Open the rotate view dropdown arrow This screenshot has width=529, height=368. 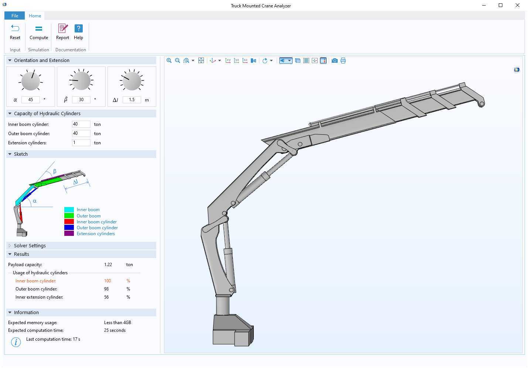click(x=272, y=61)
